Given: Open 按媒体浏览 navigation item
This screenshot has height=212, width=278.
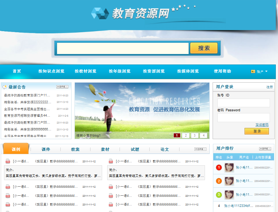Looking at the screenshot, I should [188, 71].
